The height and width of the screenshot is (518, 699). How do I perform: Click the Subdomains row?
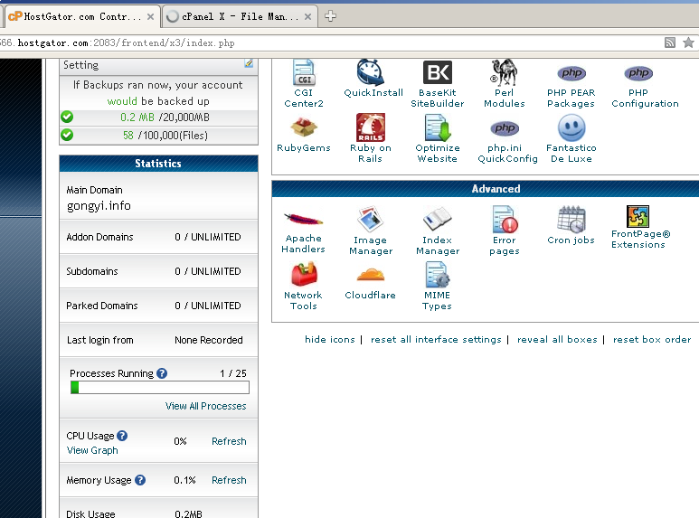coord(159,271)
